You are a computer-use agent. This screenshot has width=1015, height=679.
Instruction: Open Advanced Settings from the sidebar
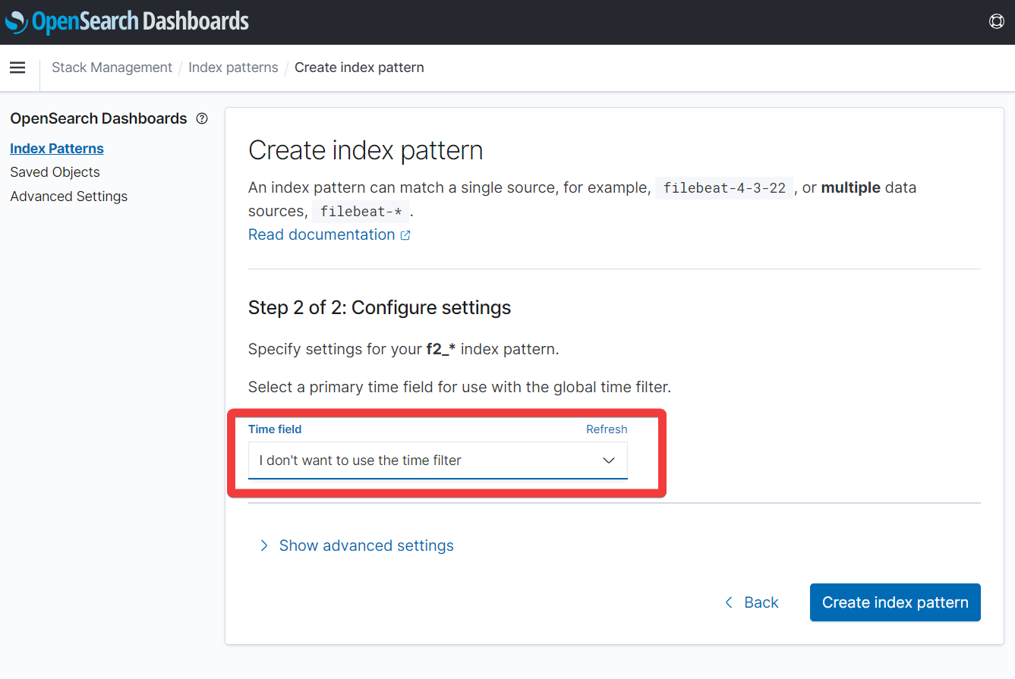click(68, 196)
